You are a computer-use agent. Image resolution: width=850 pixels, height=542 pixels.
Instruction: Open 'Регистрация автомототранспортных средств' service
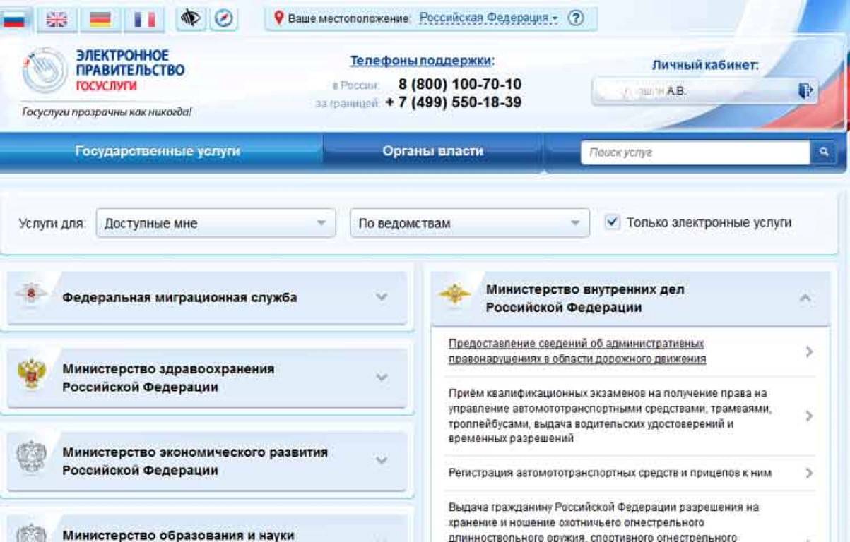[609, 473]
